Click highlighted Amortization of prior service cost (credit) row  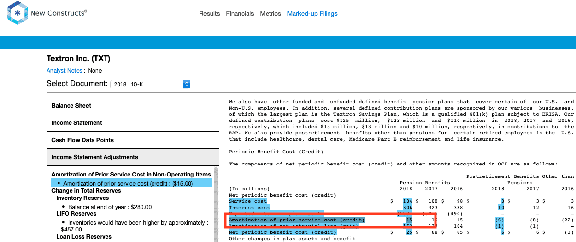click(297, 220)
